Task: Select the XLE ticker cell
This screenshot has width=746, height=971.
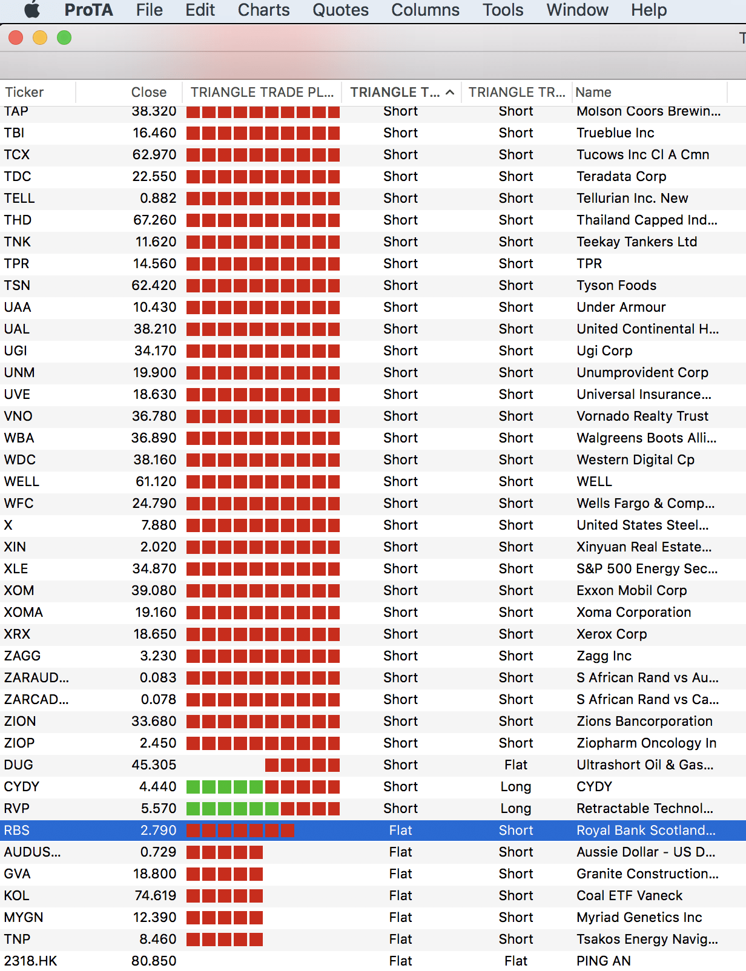Action: click(x=16, y=569)
